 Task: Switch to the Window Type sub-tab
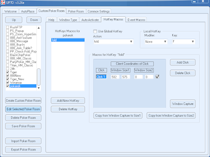tap(68, 20)
